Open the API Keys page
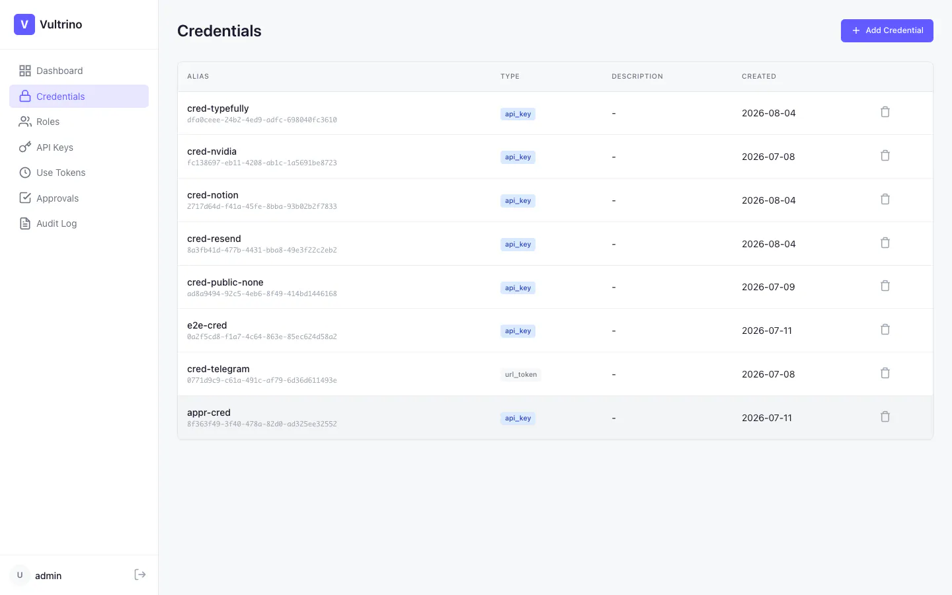 click(x=79, y=147)
